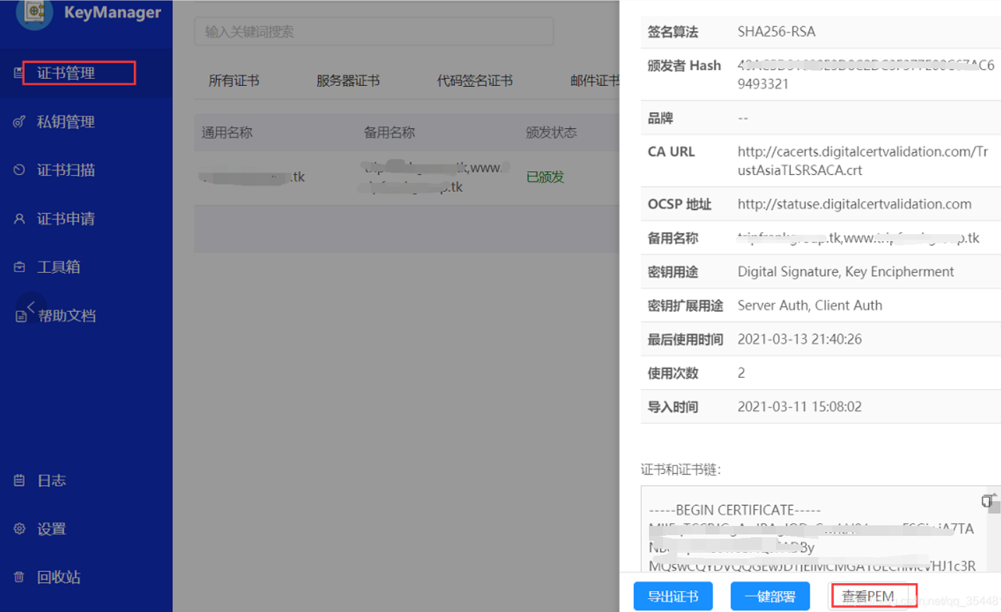Switch to 所有证书 tab
1001x612 pixels.
click(233, 81)
